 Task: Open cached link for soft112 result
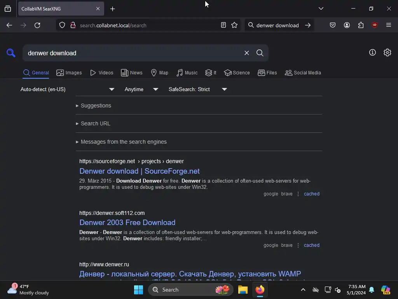[311, 245]
